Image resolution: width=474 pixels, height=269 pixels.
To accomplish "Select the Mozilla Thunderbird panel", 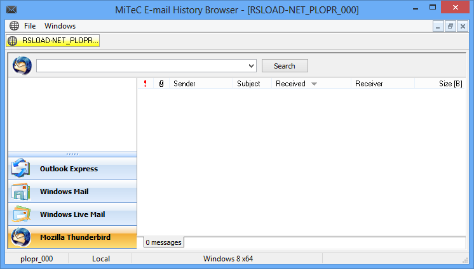I will [x=72, y=237].
